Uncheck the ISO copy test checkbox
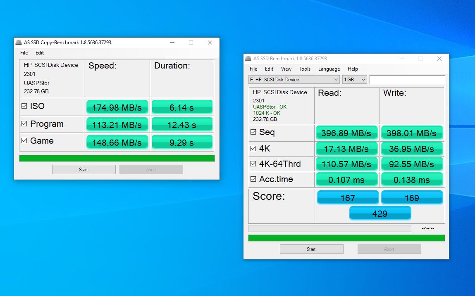 (24, 107)
